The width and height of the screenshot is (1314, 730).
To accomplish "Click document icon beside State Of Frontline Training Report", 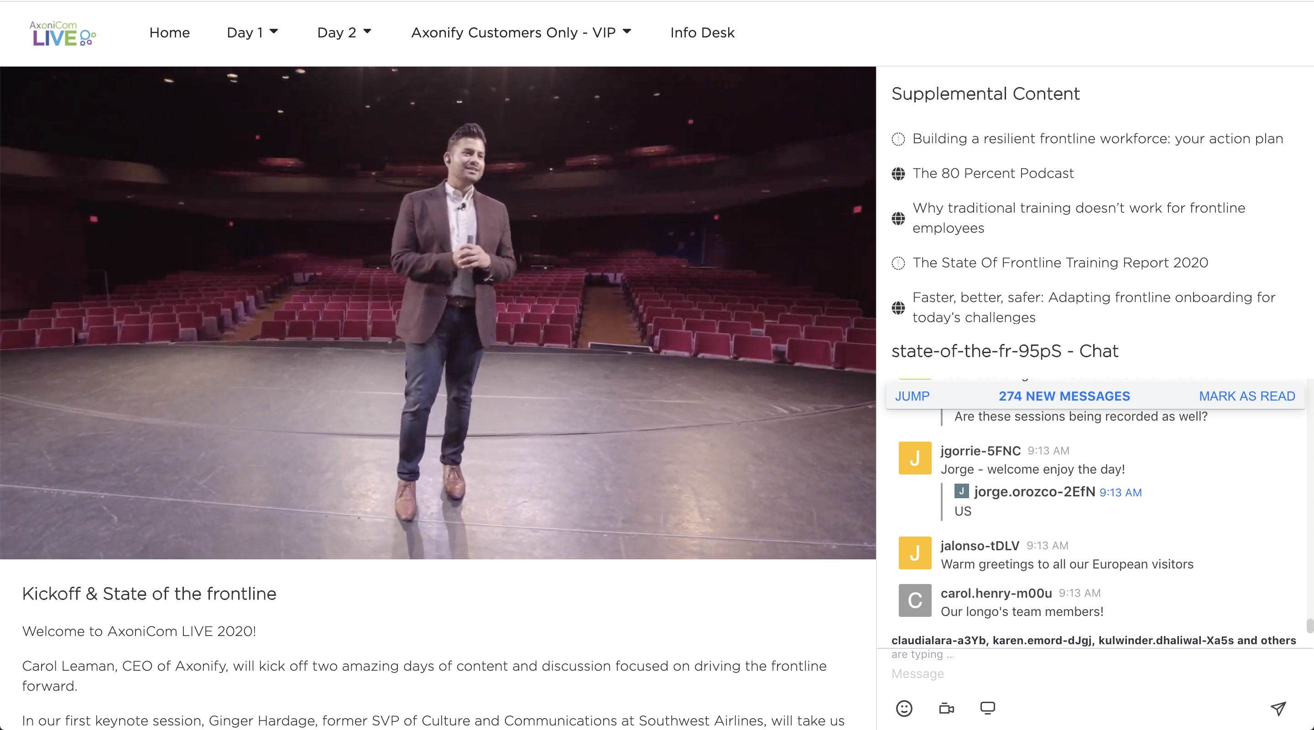I will (x=898, y=263).
